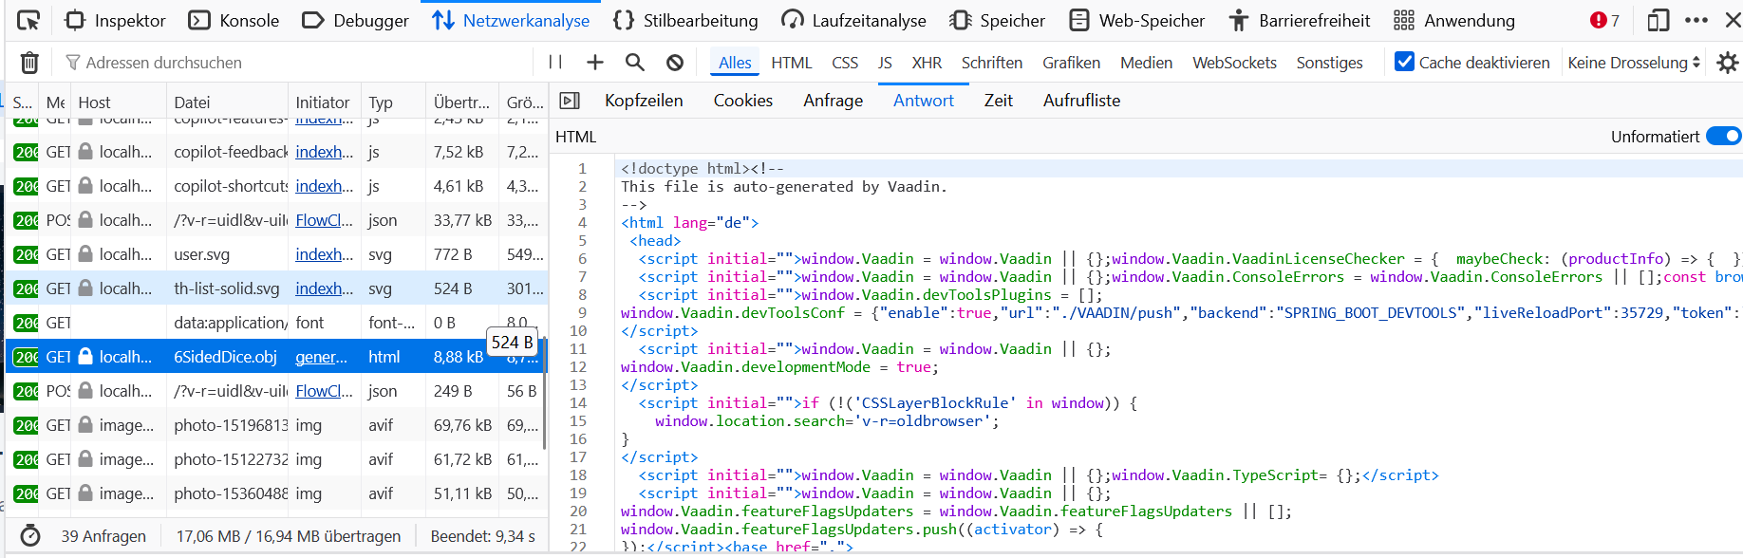Screen dimensions: 1743x558
Task: Open the network search magnifier
Action: [x=635, y=63]
